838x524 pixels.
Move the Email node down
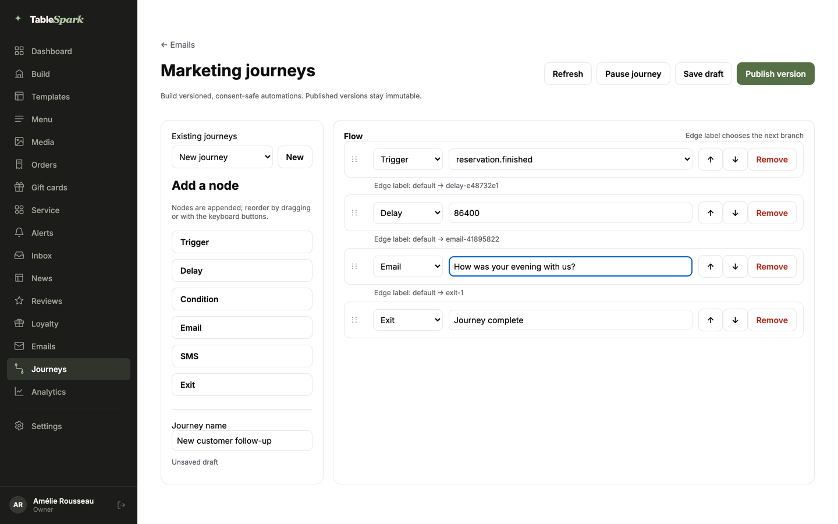click(x=735, y=267)
